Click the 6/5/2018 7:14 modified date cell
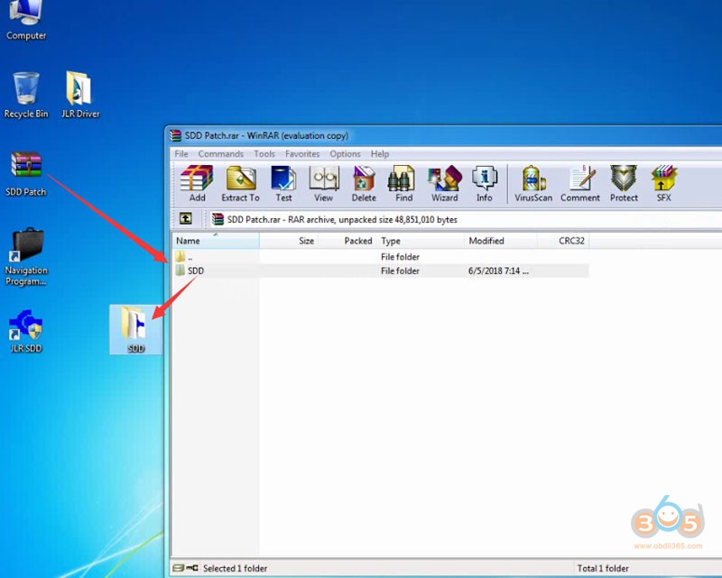Viewport: 722px width, 578px height. [498, 271]
